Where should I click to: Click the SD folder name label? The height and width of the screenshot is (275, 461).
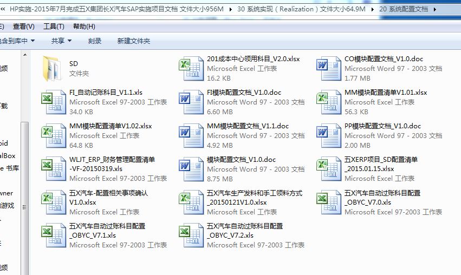pyautogui.click(x=74, y=64)
